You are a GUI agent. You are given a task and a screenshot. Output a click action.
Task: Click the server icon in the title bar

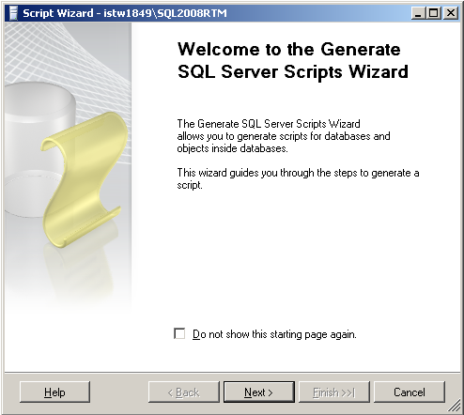point(13,13)
